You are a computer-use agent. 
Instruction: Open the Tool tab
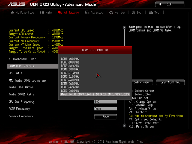[x=154, y=13]
